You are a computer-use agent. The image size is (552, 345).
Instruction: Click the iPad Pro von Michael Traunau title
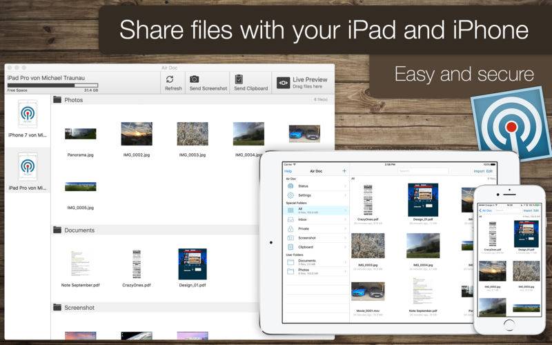(x=46, y=78)
